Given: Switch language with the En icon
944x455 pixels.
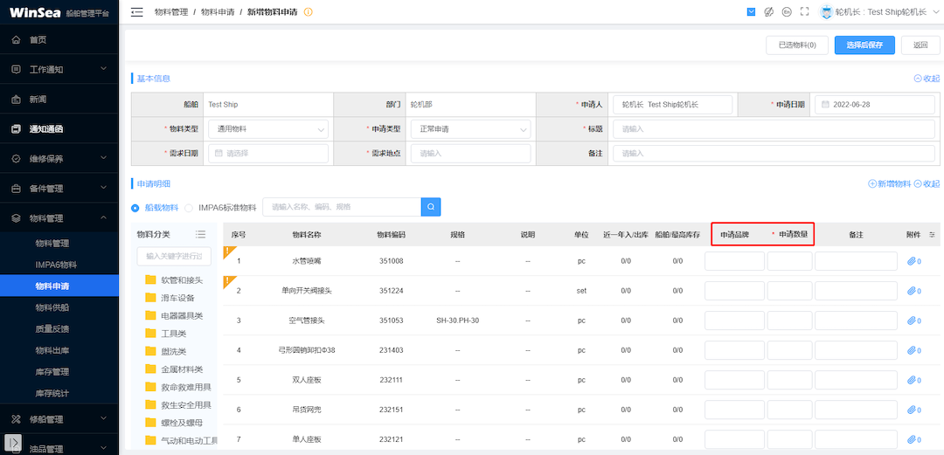Looking at the screenshot, I should [x=787, y=12].
